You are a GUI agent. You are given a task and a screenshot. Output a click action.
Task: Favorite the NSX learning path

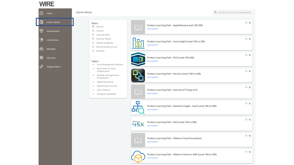point(246,120)
